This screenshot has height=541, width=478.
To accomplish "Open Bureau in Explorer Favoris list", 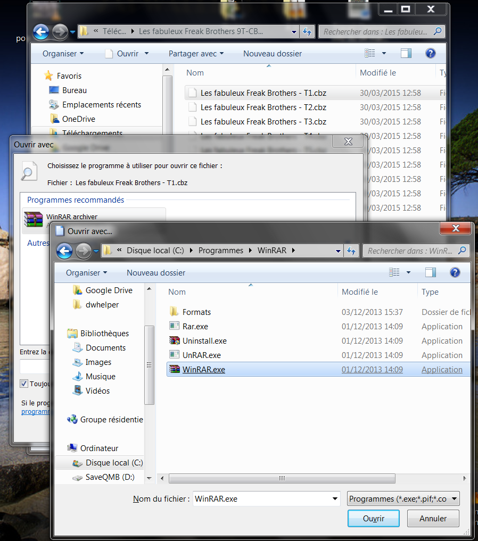I will coord(74,90).
